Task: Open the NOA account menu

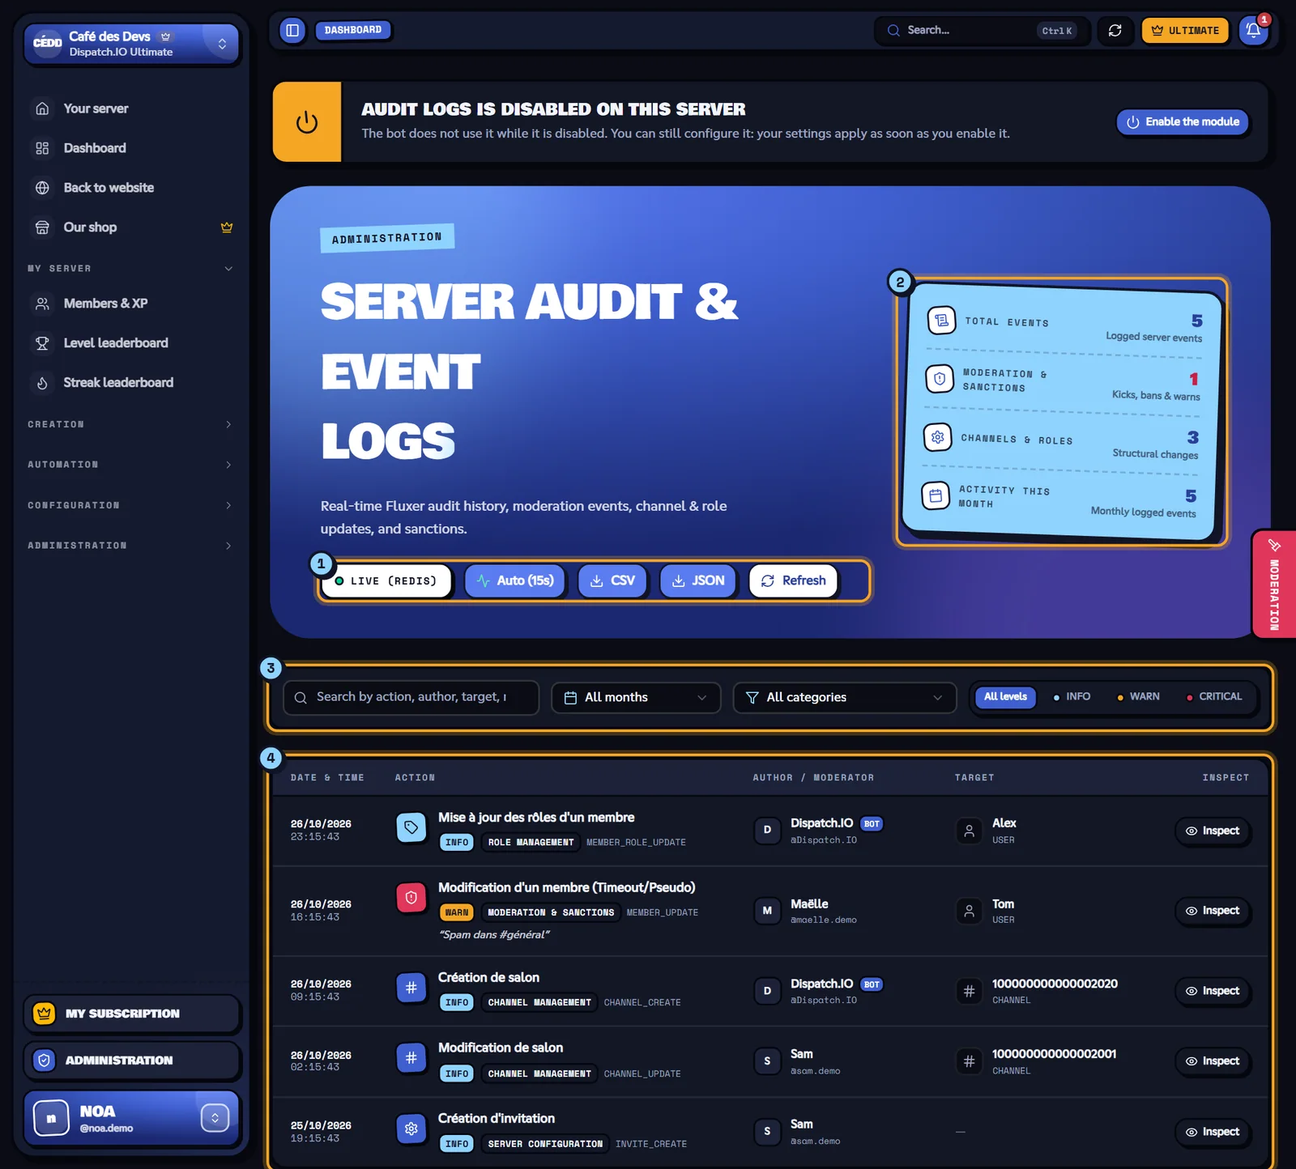Action: pos(131,1118)
